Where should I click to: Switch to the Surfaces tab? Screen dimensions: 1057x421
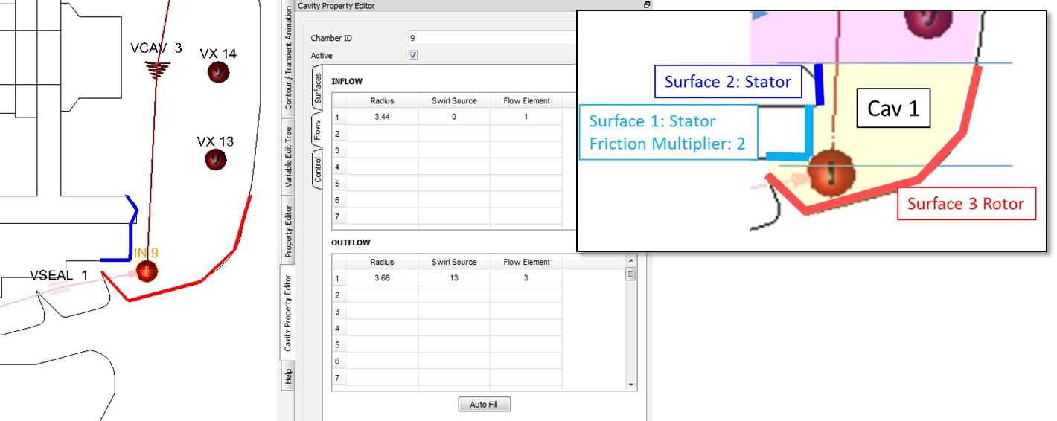(318, 87)
